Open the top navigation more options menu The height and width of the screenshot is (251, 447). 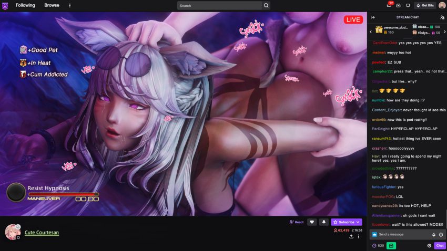pyautogui.click(x=69, y=5)
